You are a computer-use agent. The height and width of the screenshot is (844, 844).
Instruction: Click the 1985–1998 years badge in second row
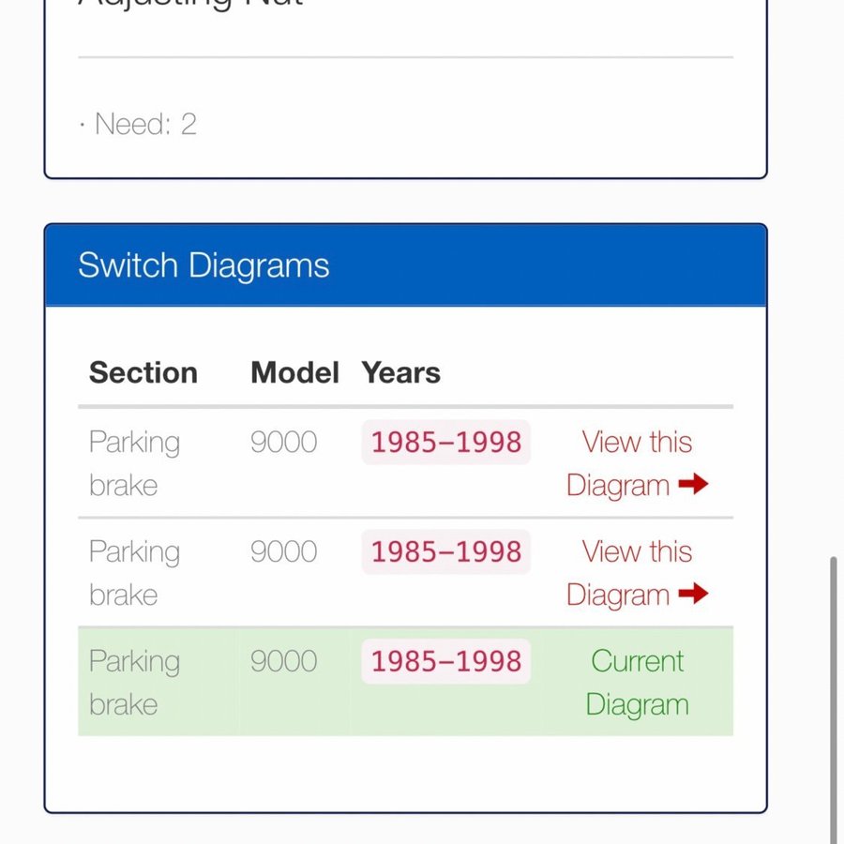[446, 552]
